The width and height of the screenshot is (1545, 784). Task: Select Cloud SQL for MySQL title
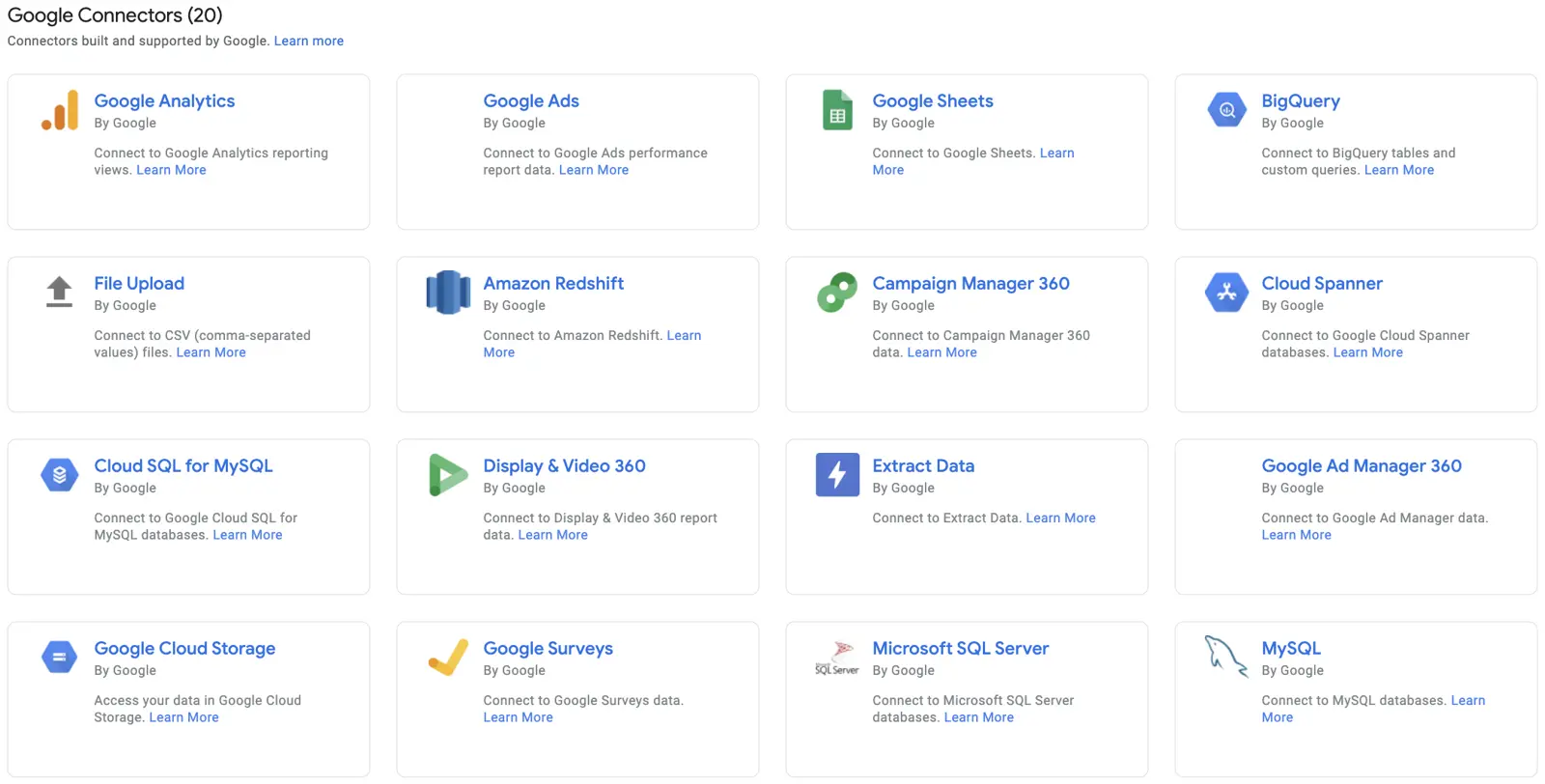pyautogui.click(x=183, y=466)
